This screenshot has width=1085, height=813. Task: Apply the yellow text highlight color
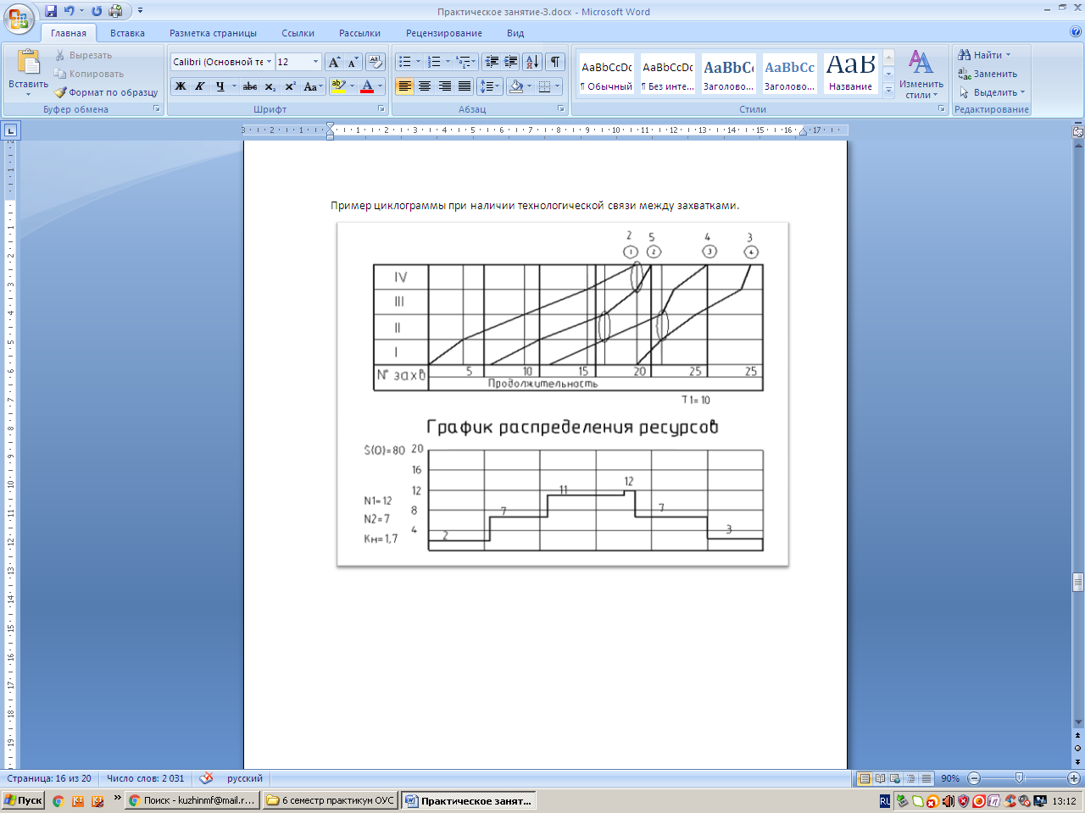[339, 86]
